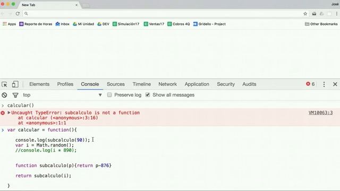Toggle the device toolbar icon
This screenshot has width=340, height=191.
click(x=15, y=84)
